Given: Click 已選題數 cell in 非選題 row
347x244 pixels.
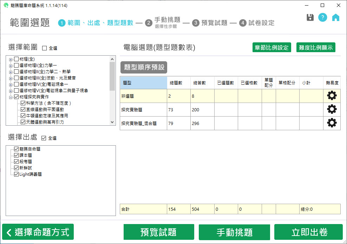Looking at the screenshot, I should 226,96.
